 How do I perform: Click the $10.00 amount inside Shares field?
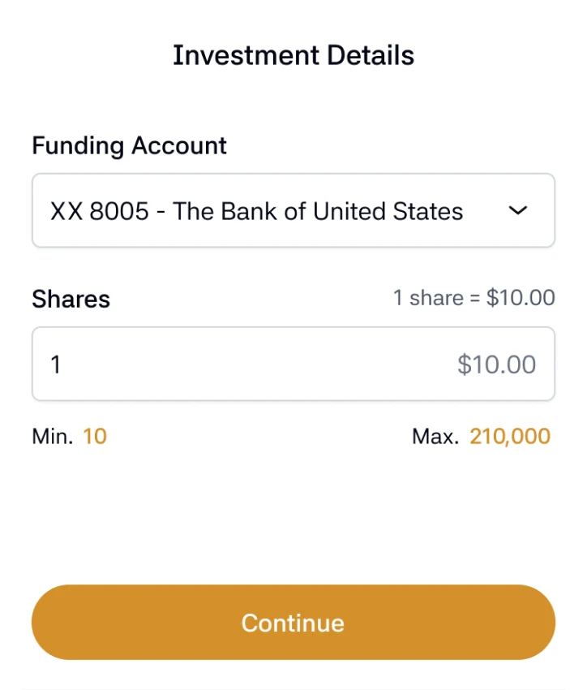point(496,364)
